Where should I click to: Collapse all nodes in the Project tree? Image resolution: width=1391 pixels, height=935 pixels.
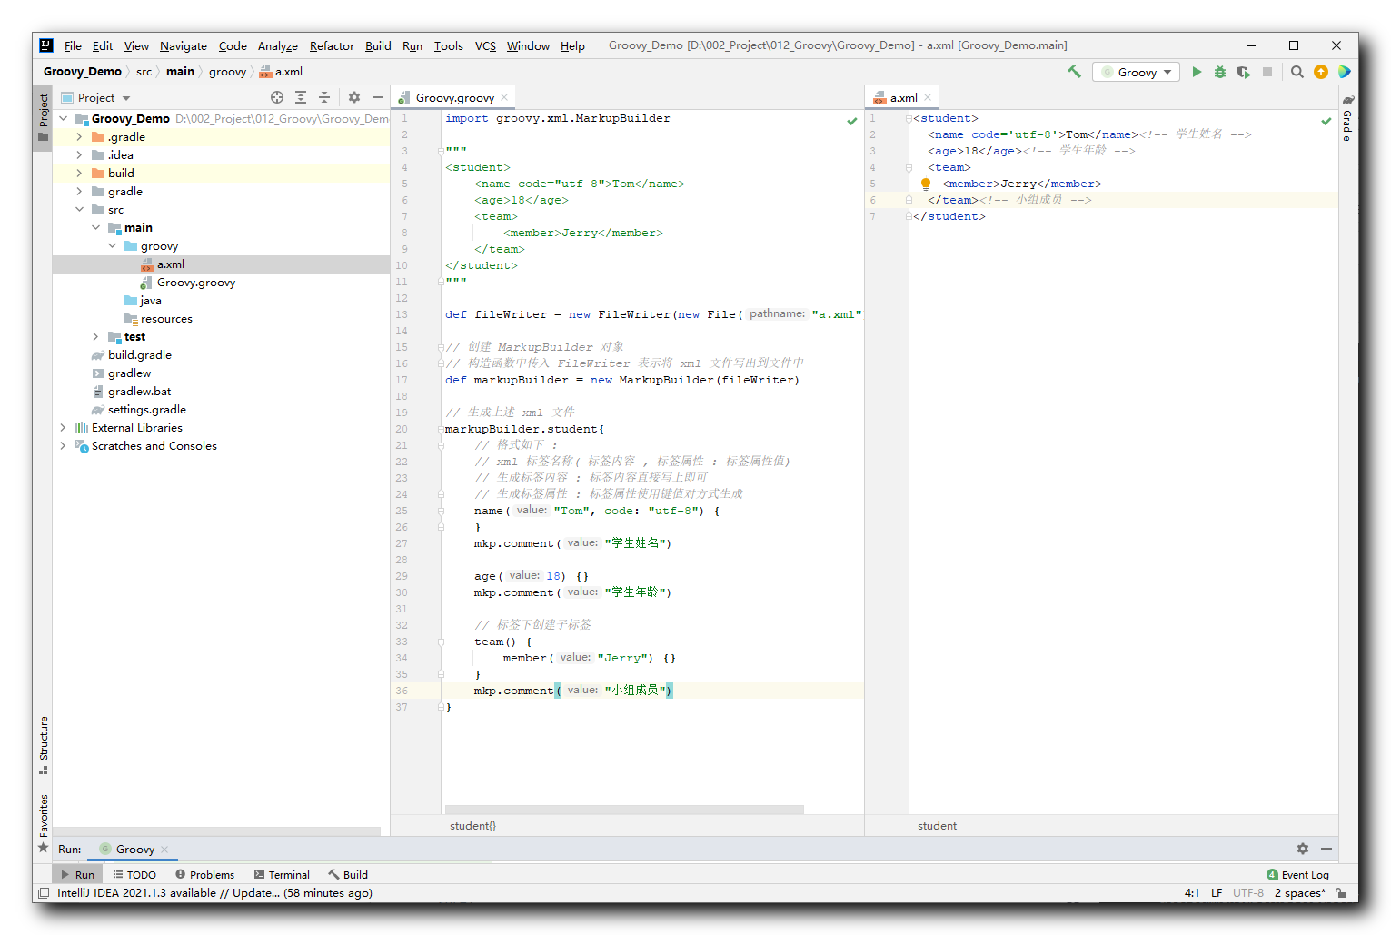point(324,97)
